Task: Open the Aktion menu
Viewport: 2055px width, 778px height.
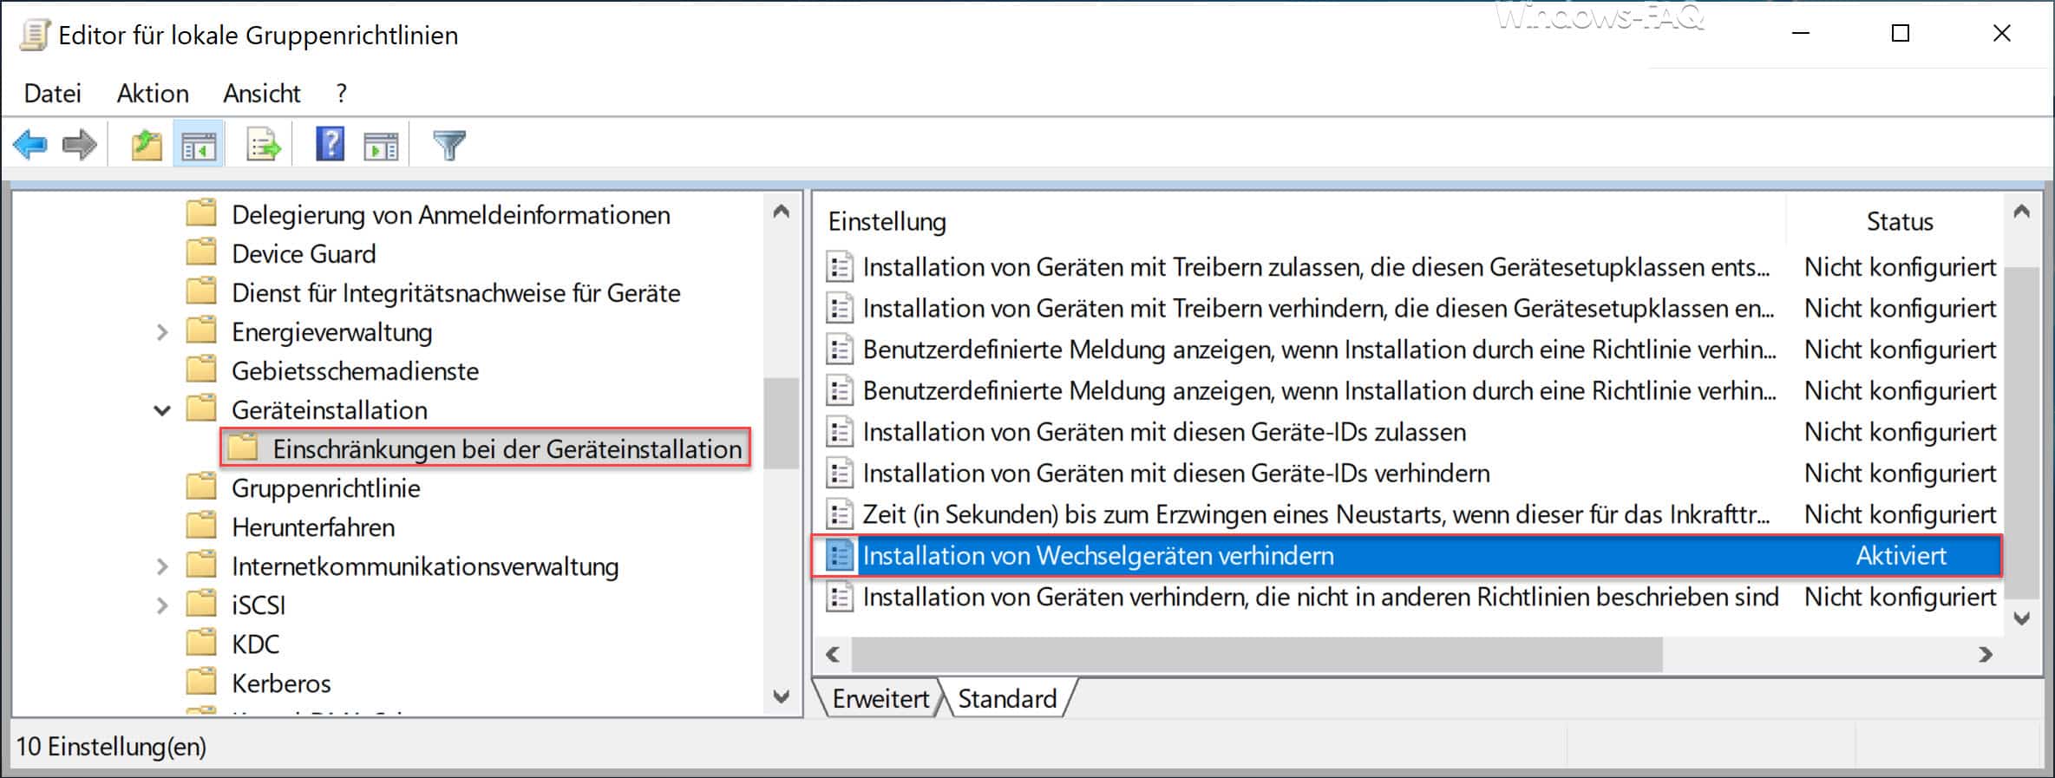Action: 153,93
